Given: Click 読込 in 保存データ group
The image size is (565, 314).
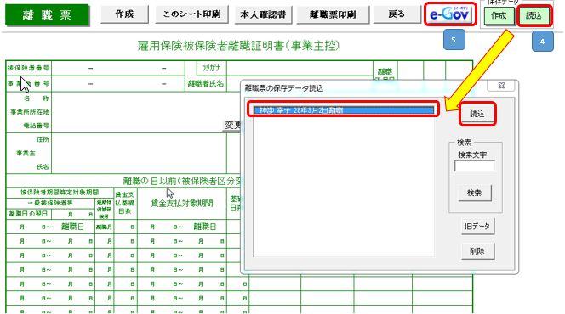Looking at the screenshot, I should tap(534, 16).
